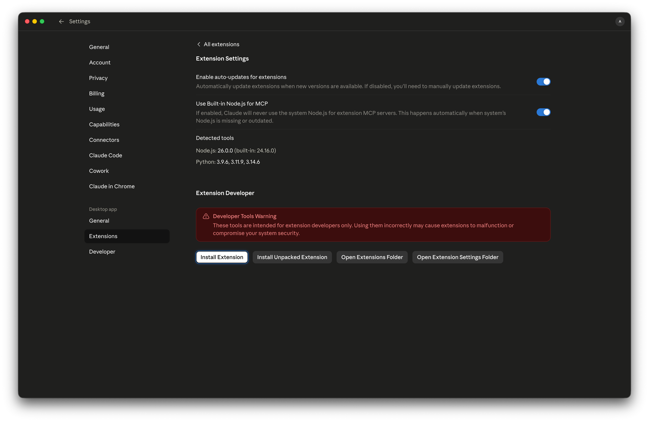Image resolution: width=649 pixels, height=422 pixels.
Task: Open the Capabilities settings section
Action: (127, 125)
